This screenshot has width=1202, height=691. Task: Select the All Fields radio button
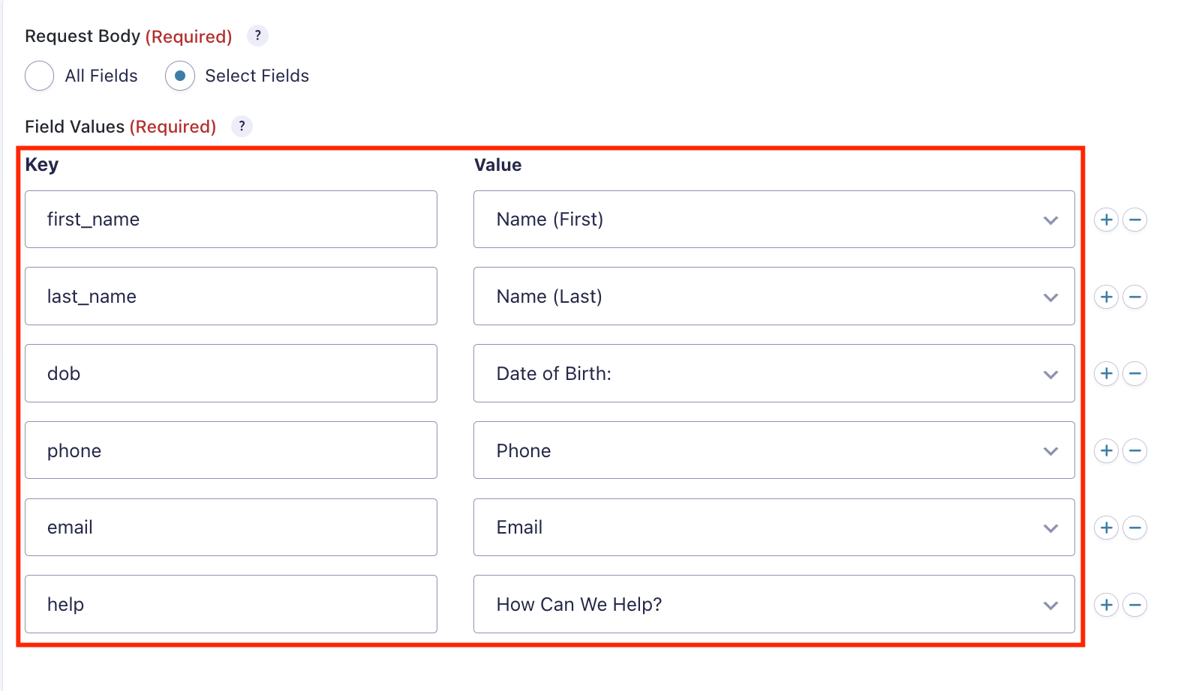pyautogui.click(x=39, y=76)
